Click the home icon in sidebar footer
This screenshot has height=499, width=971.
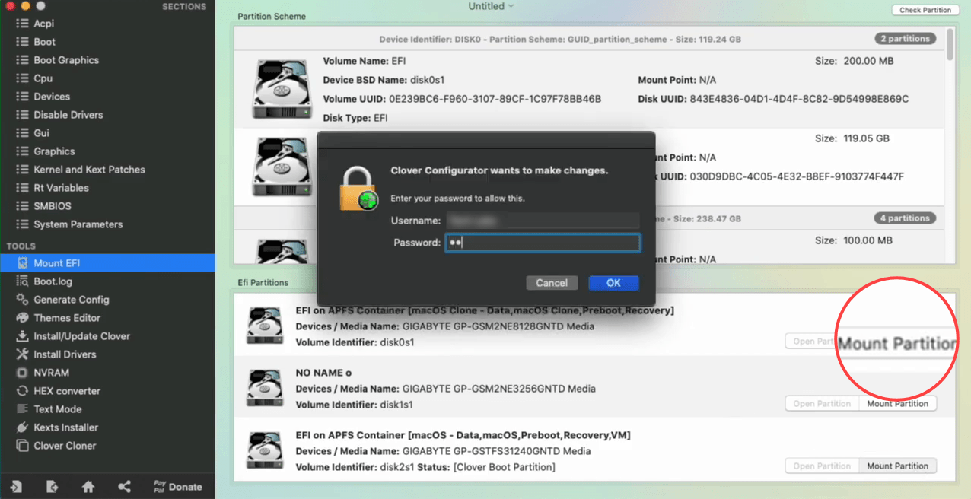[x=88, y=487]
